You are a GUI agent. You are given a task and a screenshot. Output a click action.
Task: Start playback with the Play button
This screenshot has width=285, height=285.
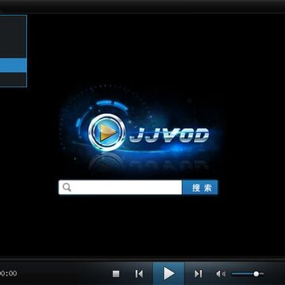coord(169,273)
